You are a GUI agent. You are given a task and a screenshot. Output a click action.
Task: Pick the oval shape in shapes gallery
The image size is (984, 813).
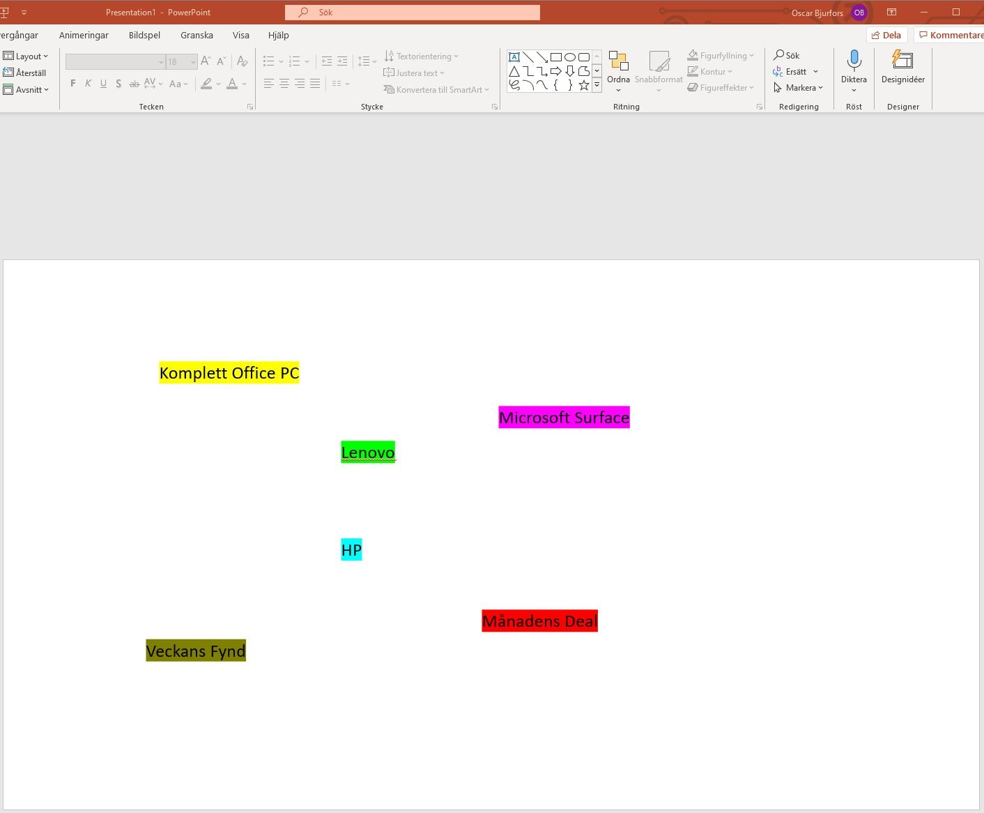pos(570,57)
